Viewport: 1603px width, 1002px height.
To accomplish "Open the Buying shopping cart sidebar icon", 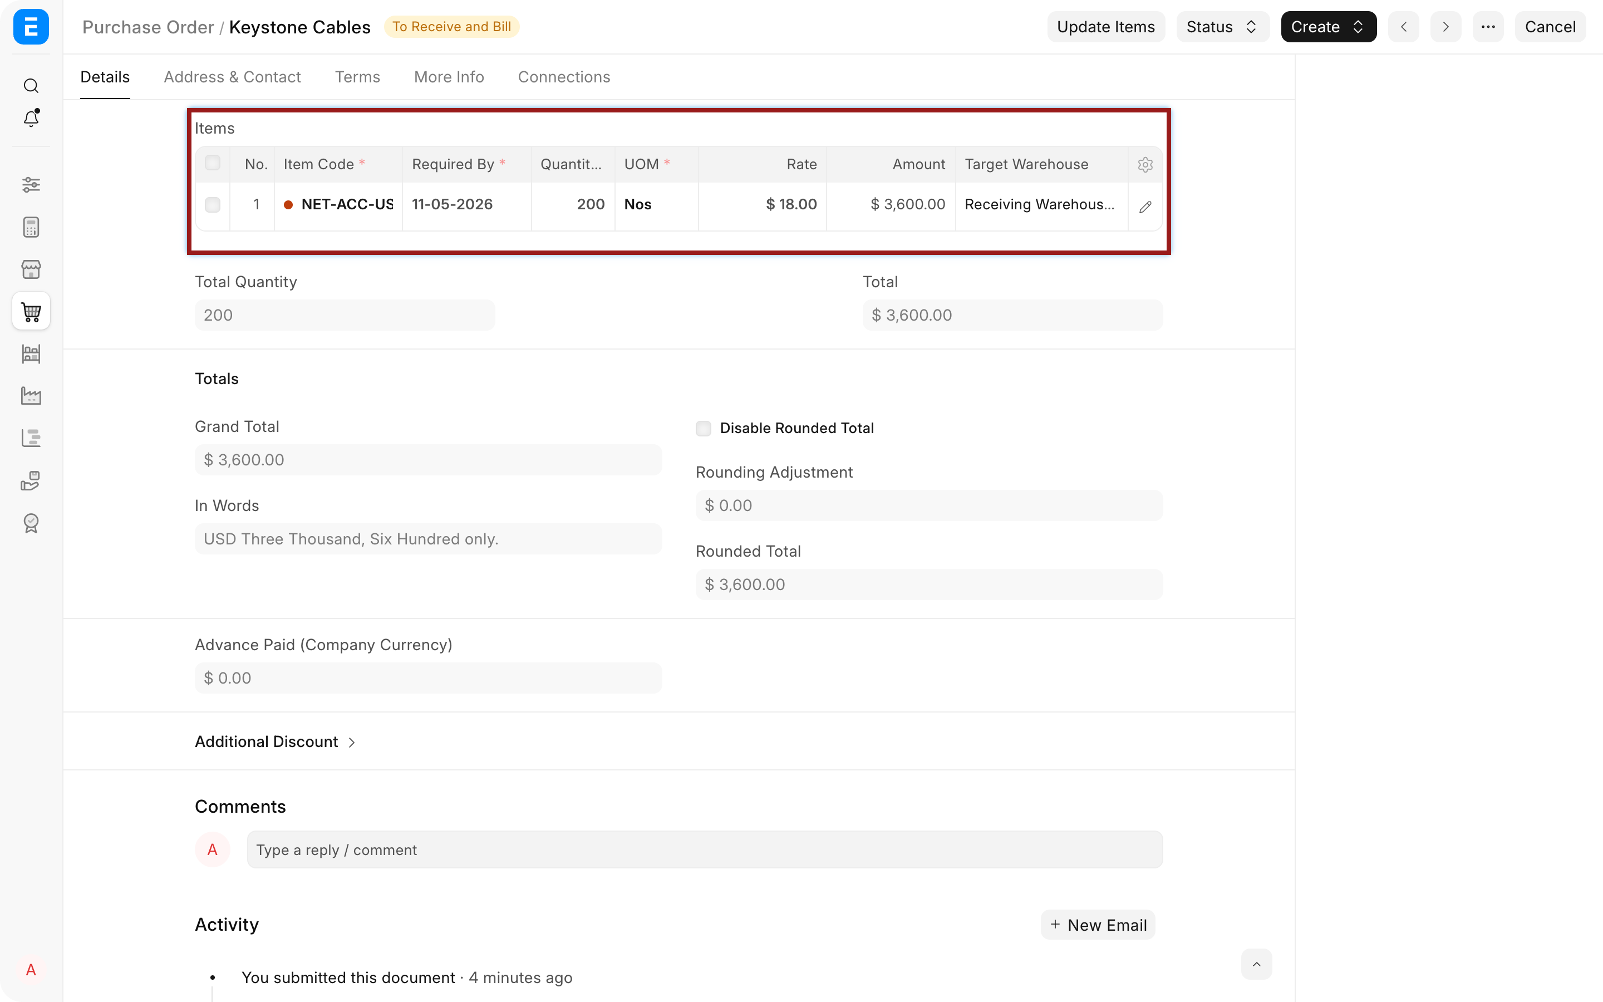I will coord(31,312).
